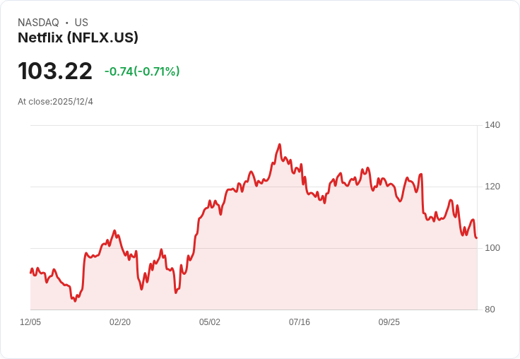Click the chart's lowest trough after 12/05
The height and width of the screenshot is (359, 520).
tap(75, 301)
